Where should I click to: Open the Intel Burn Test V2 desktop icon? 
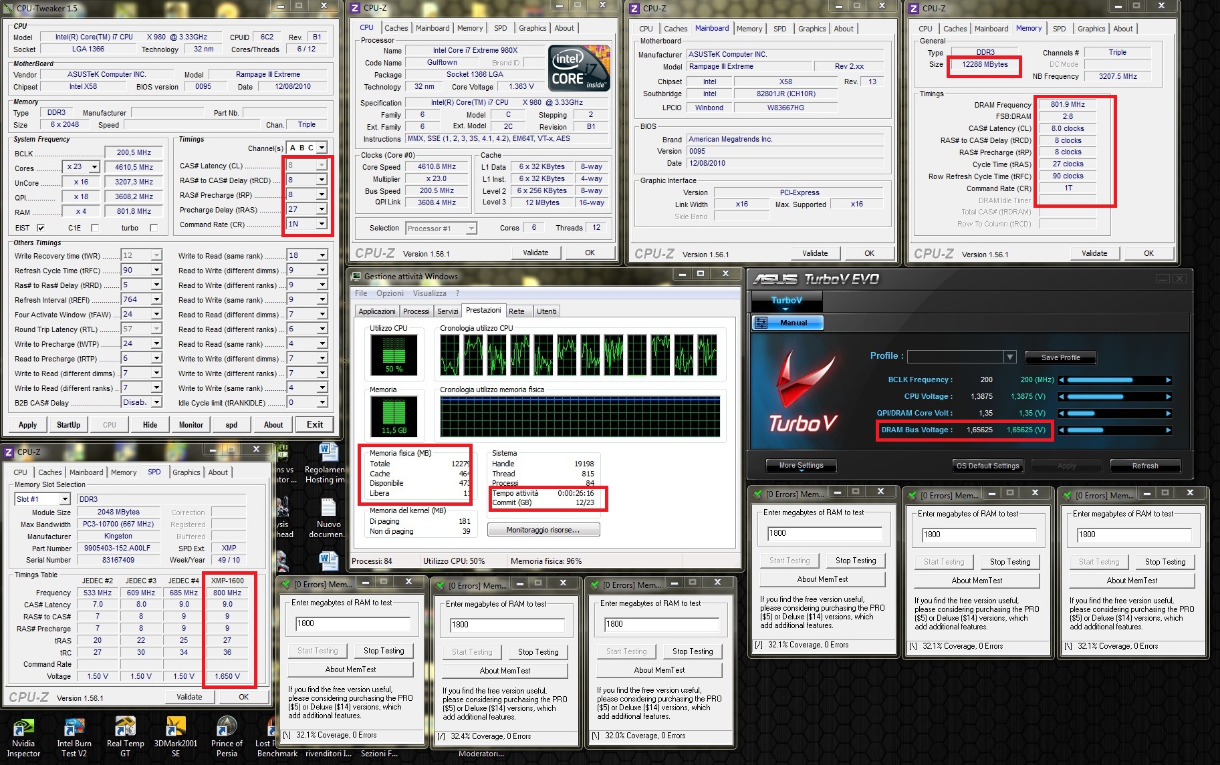[74, 738]
